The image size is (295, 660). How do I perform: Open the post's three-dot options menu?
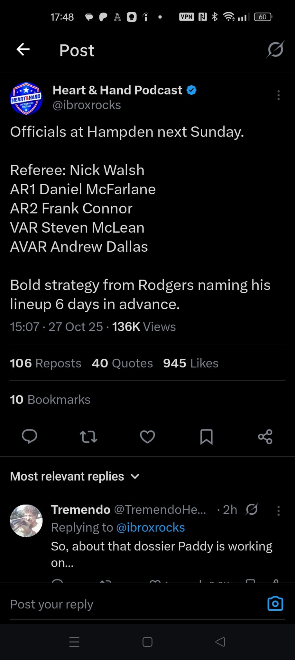pyautogui.click(x=279, y=95)
